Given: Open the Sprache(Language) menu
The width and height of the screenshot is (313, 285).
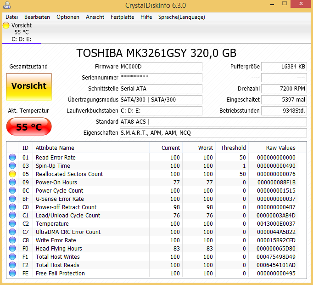Looking at the screenshot, I should point(182,17).
